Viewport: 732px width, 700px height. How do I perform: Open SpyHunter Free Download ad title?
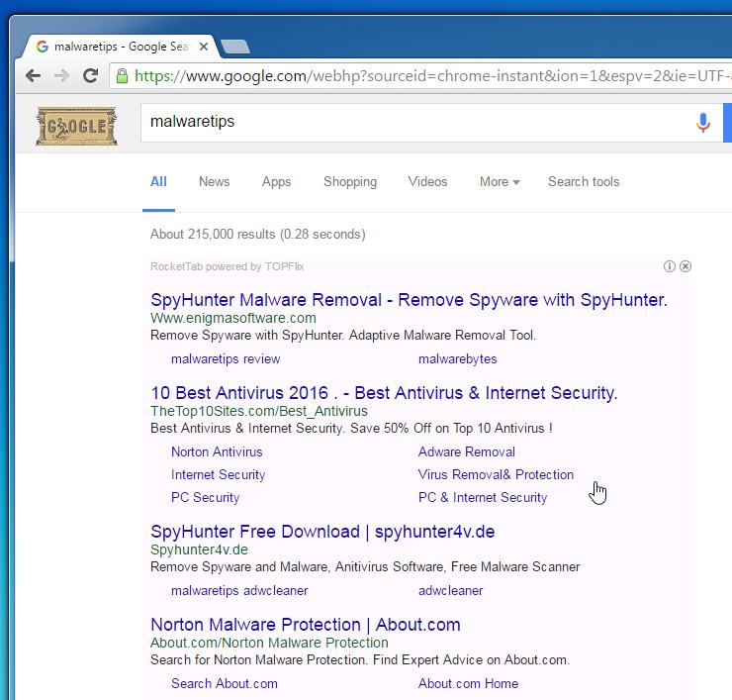[322, 532]
